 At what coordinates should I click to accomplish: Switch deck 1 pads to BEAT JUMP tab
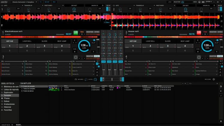click(62, 41)
